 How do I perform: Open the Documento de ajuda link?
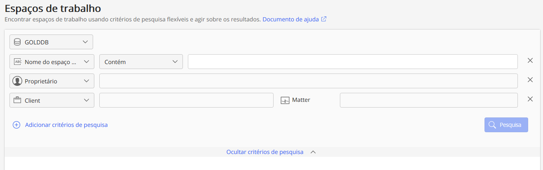290,19
